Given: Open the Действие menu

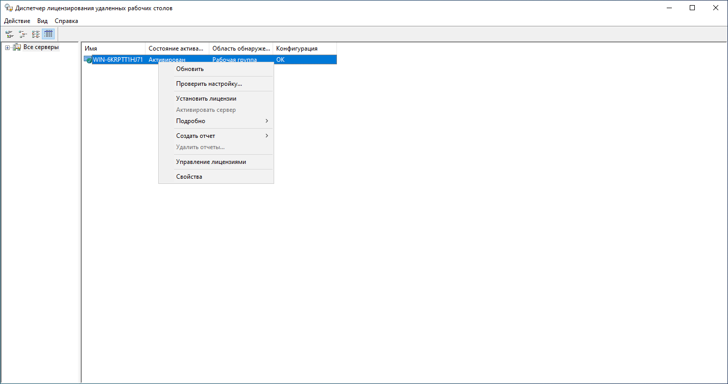Looking at the screenshot, I should [x=17, y=21].
